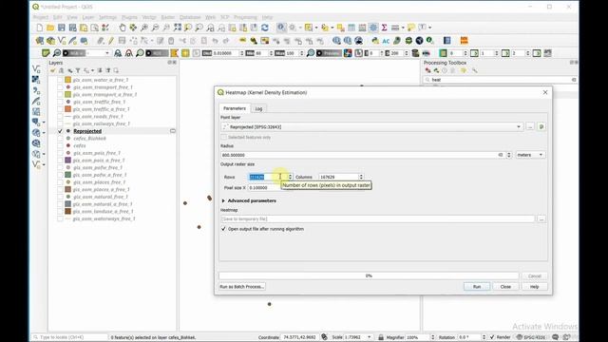The width and height of the screenshot is (608, 342).
Task: Click the Save Project icon
Action: [61, 28]
